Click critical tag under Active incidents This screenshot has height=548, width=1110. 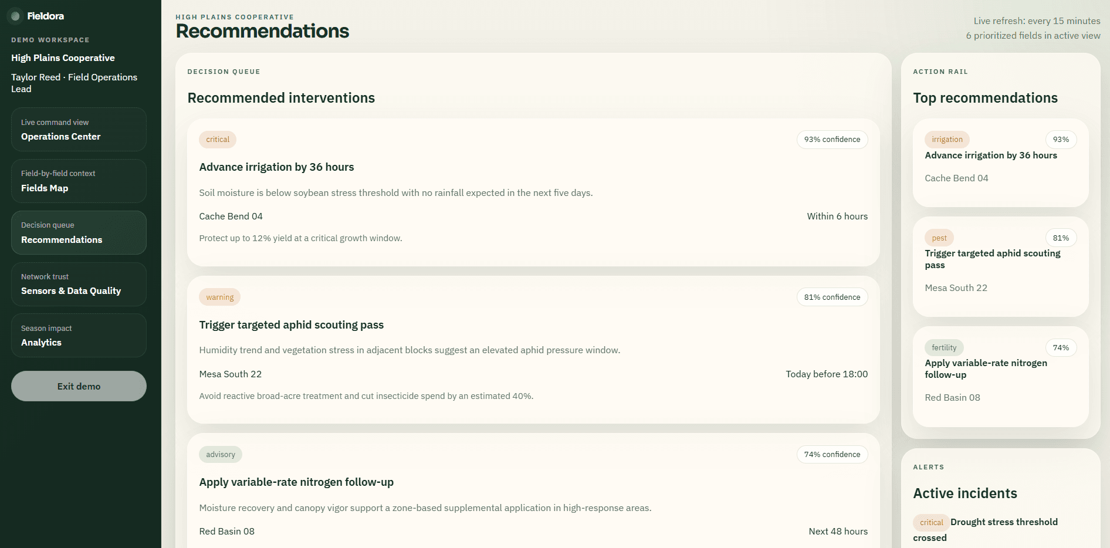click(931, 522)
